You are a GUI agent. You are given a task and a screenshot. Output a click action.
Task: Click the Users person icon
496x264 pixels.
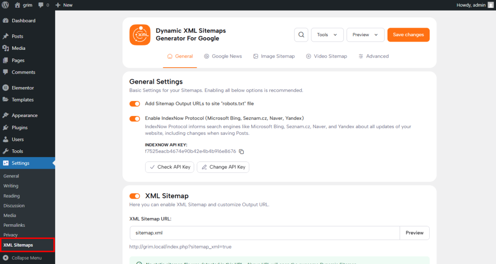coord(6,140)
